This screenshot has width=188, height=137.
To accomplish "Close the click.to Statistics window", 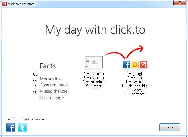I will 180,3.
